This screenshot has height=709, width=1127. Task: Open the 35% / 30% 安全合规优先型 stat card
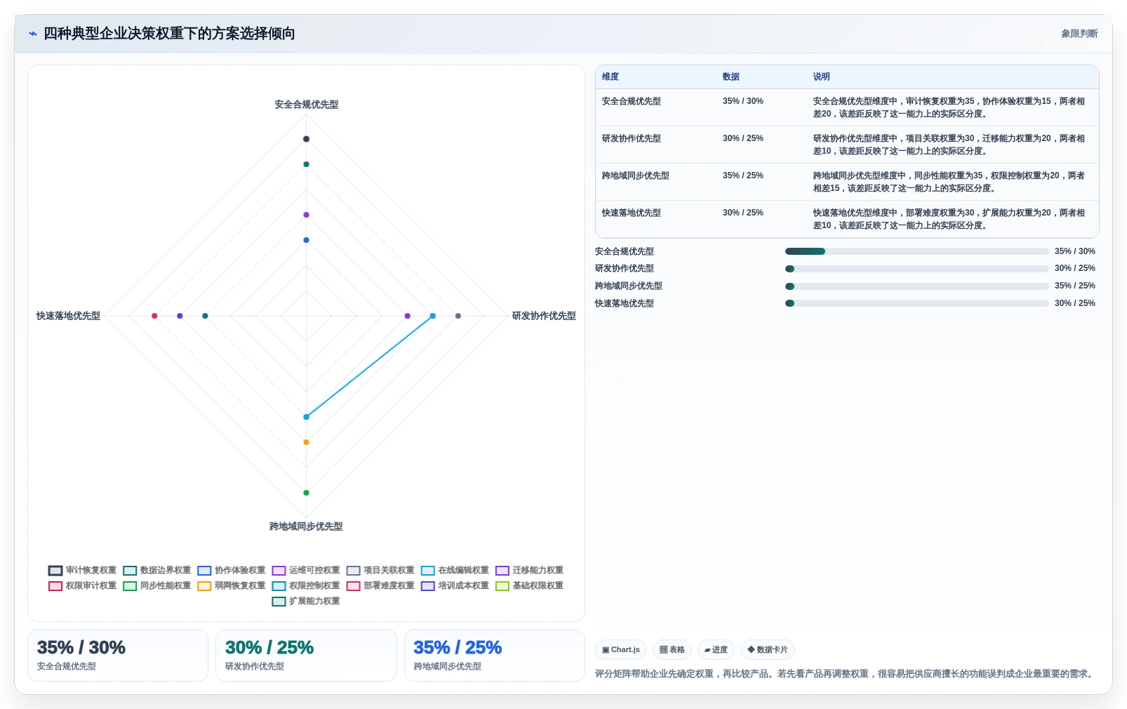point(118,655)
